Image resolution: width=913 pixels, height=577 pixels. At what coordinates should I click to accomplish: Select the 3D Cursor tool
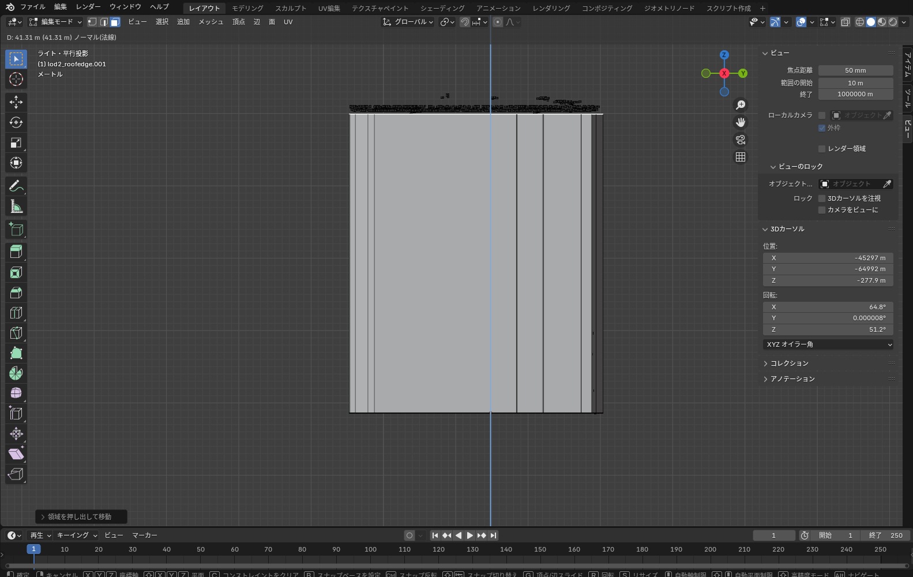point(16,79)
